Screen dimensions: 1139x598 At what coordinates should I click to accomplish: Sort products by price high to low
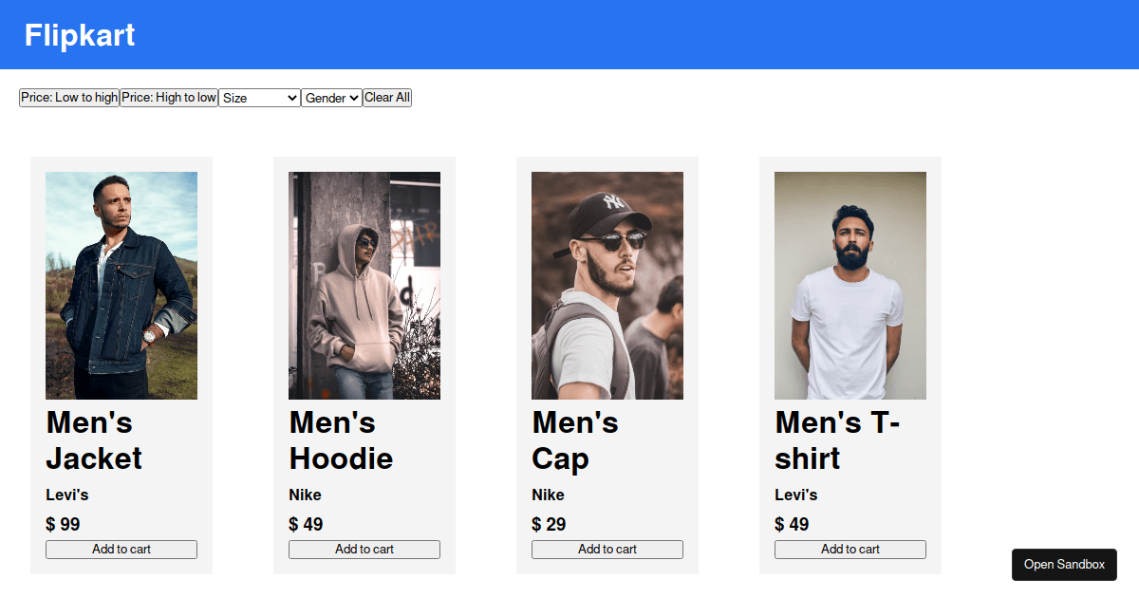(x=168, y=97)
